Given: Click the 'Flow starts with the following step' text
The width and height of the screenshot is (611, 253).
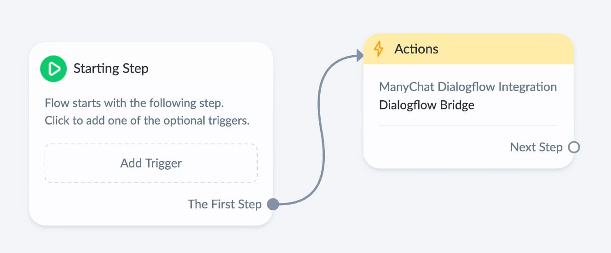Looking at the screenshot, I should point(134,103).
